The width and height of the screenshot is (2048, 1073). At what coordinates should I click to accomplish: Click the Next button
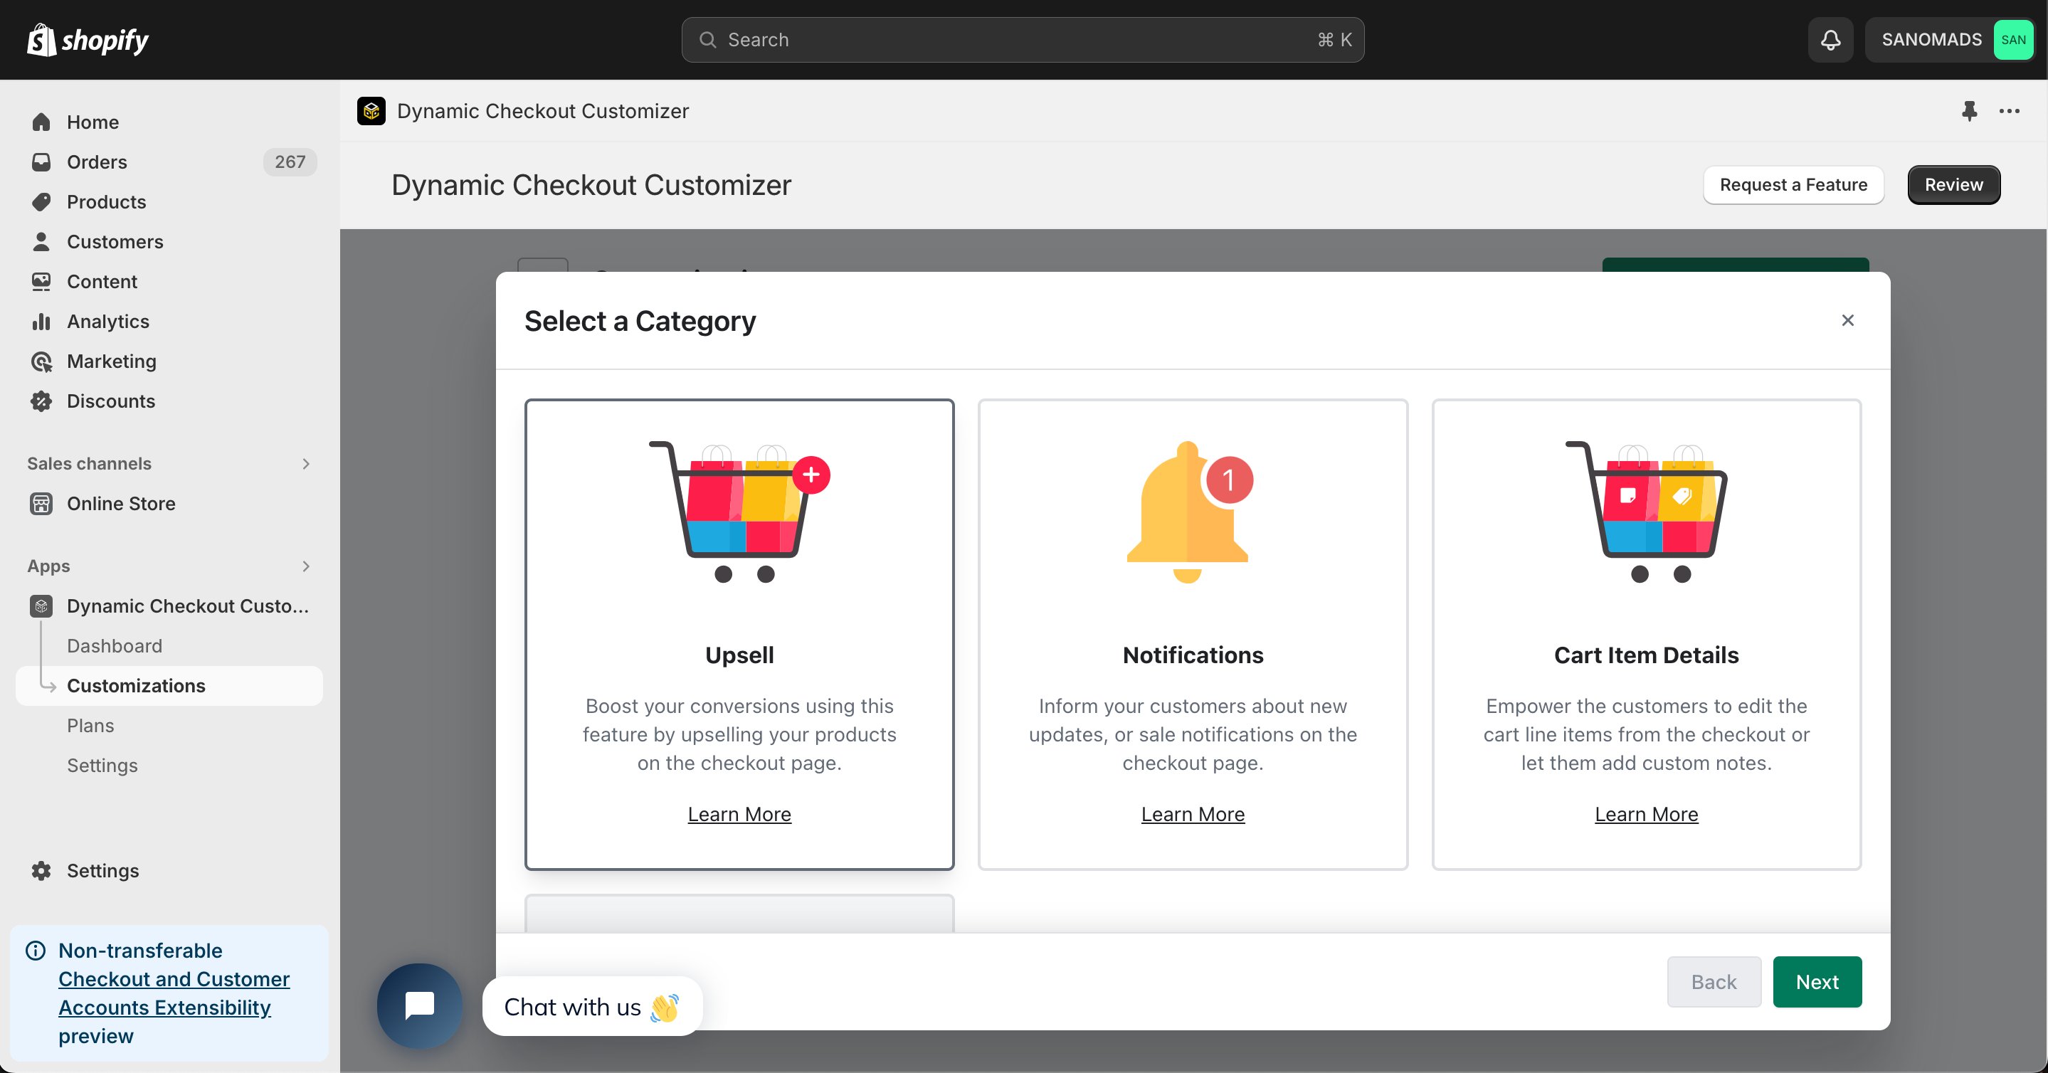(x=1817, y=982)
